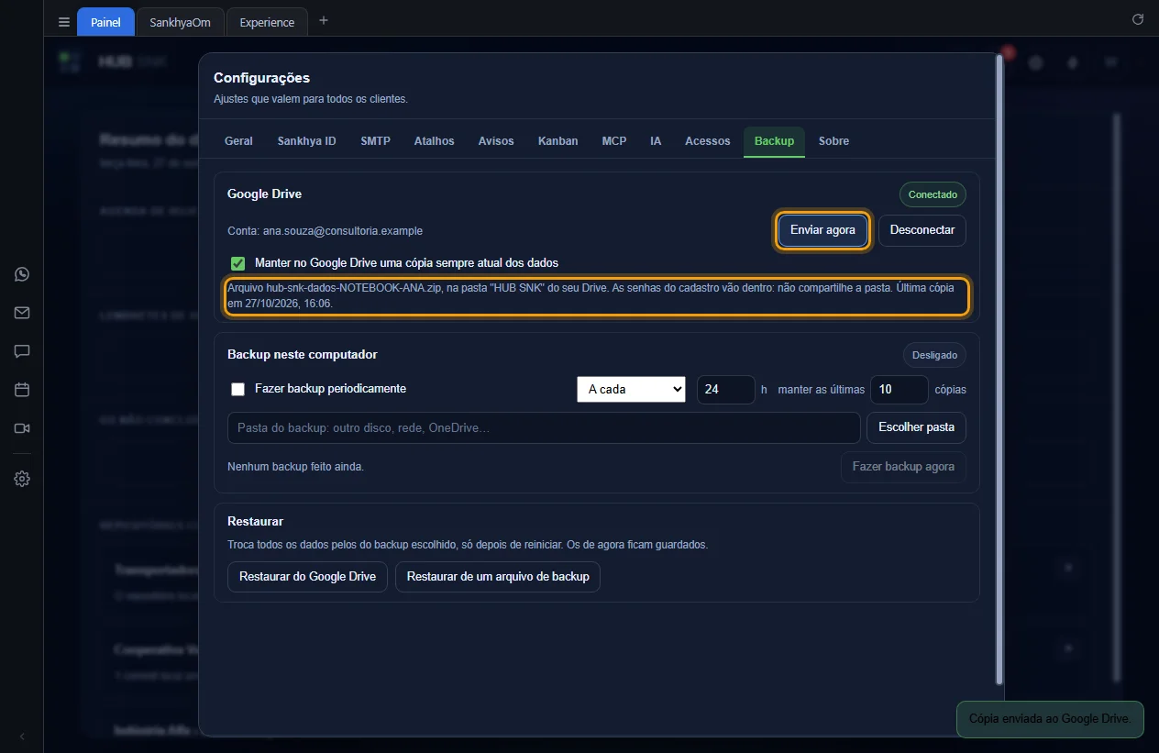Open WhatsApp from the sidebar
This screenshot has height=753, width=1159.
(x=22, y=274)
